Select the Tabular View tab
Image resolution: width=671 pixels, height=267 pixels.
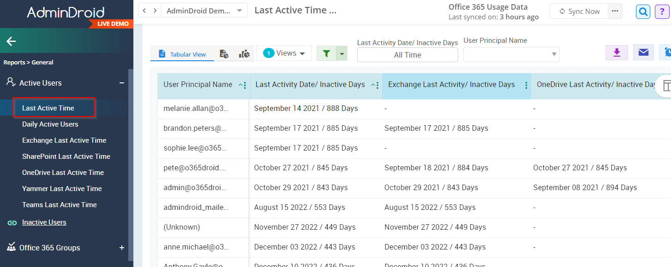[x=182, y=54]
